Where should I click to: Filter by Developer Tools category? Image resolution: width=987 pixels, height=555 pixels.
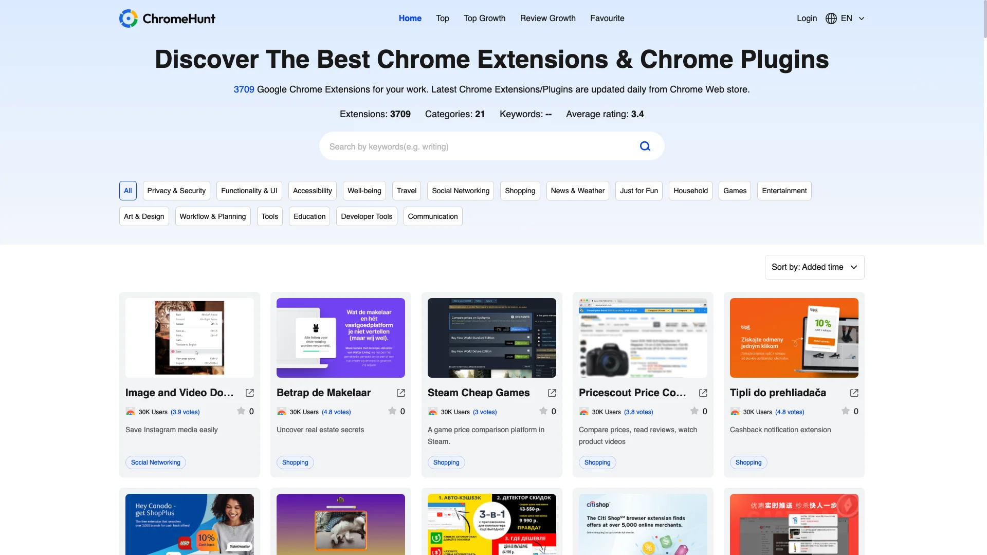367,216
